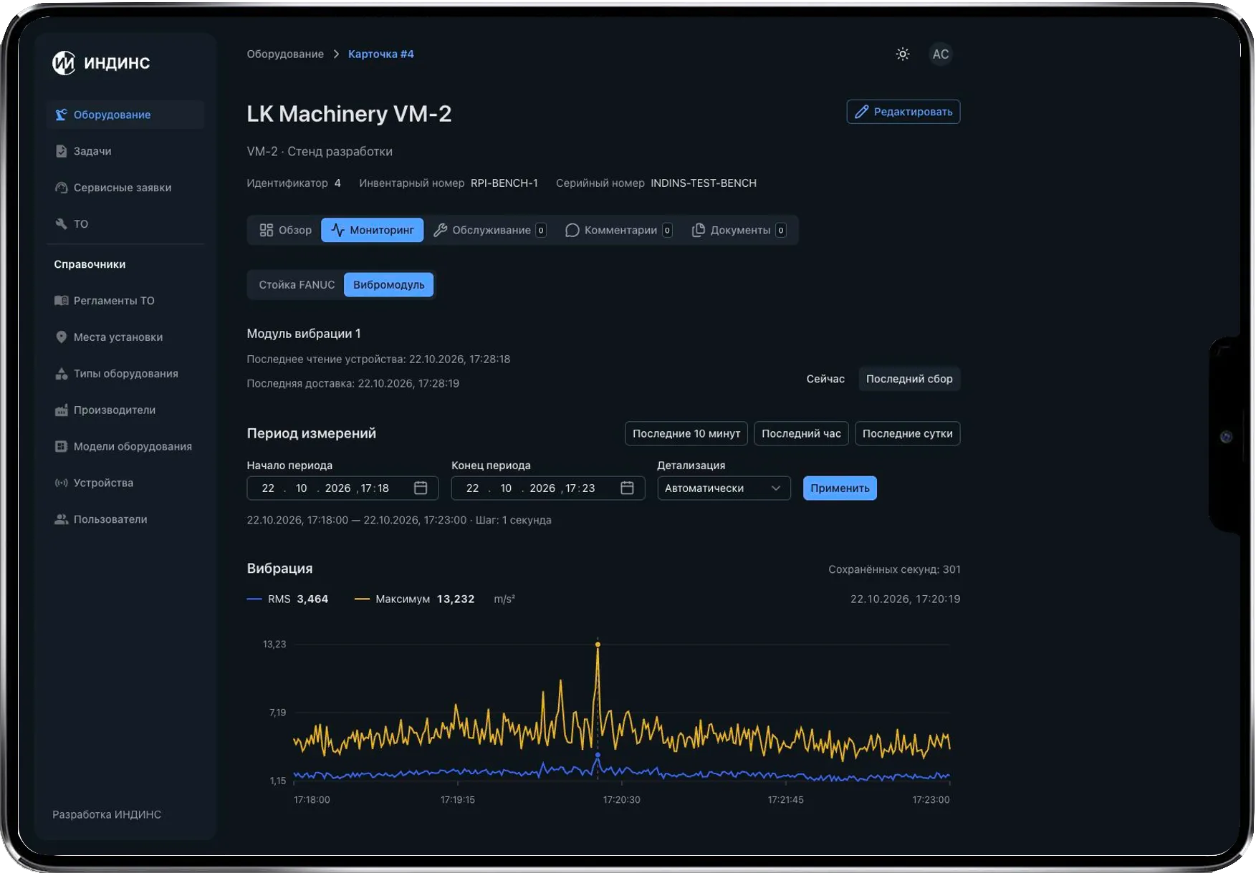Toggle the Максимум series in legend

click(x=415, y=599)
